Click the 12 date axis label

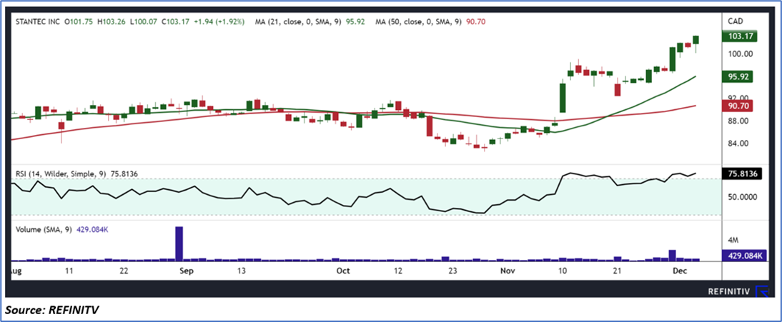pos(397,271)
